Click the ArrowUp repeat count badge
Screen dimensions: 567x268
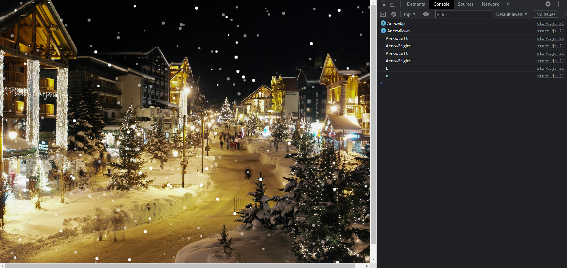[383, 23]
